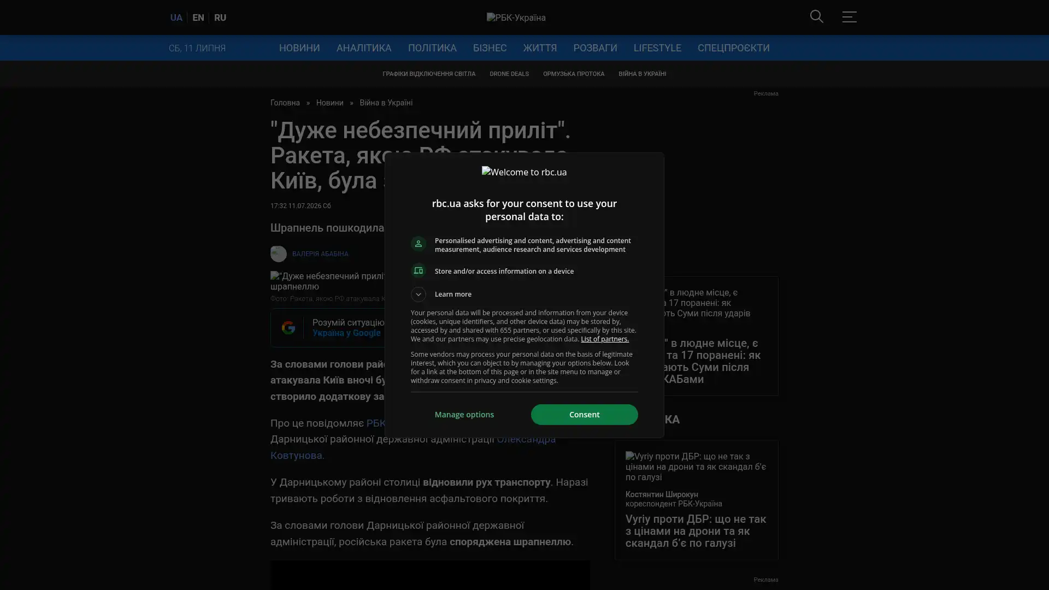This screenshot has height=590, width=1049.
Task: Open the hamburger menu icon
Action: tap(849, 17)
